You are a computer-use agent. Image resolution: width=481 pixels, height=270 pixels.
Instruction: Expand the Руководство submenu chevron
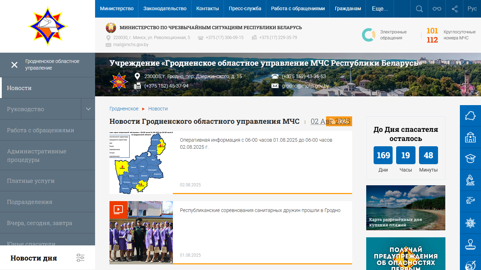[88, 109]
